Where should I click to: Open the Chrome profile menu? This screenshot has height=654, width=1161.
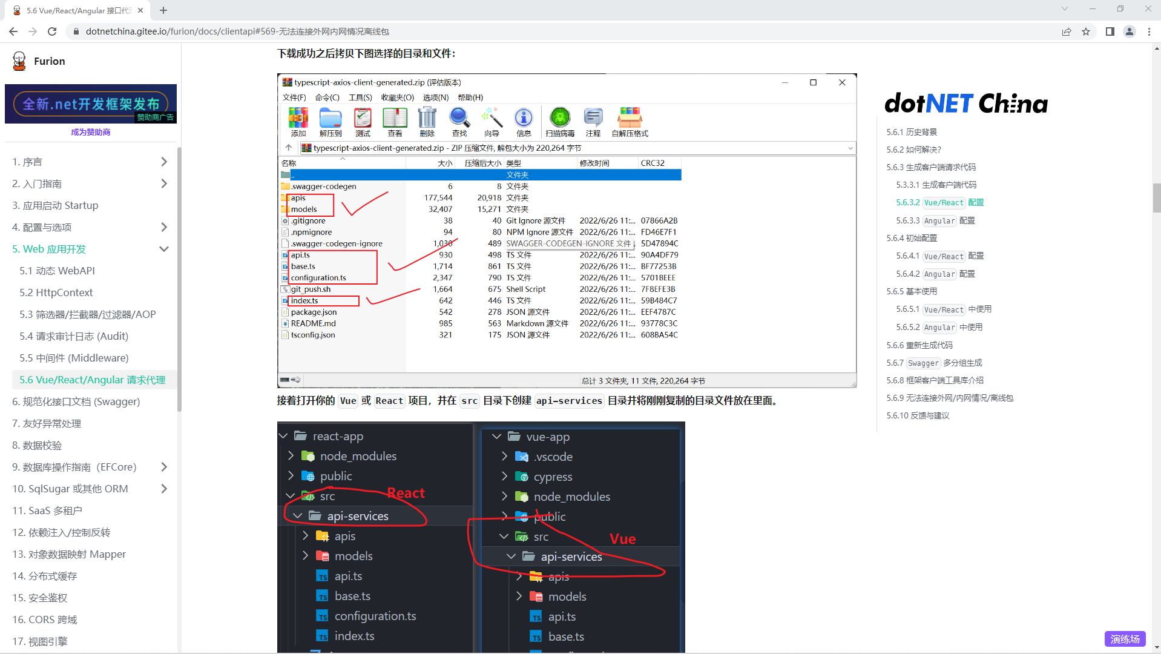1130,31
